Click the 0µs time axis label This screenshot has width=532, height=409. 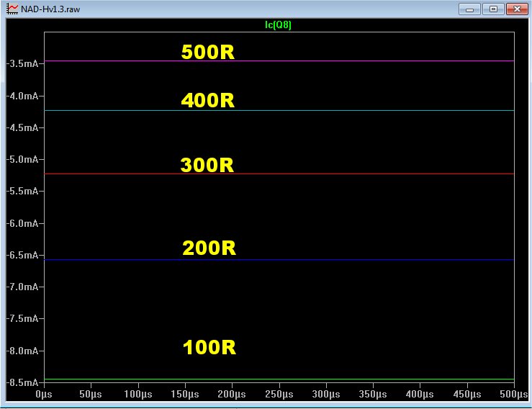[x=44, y=395]
